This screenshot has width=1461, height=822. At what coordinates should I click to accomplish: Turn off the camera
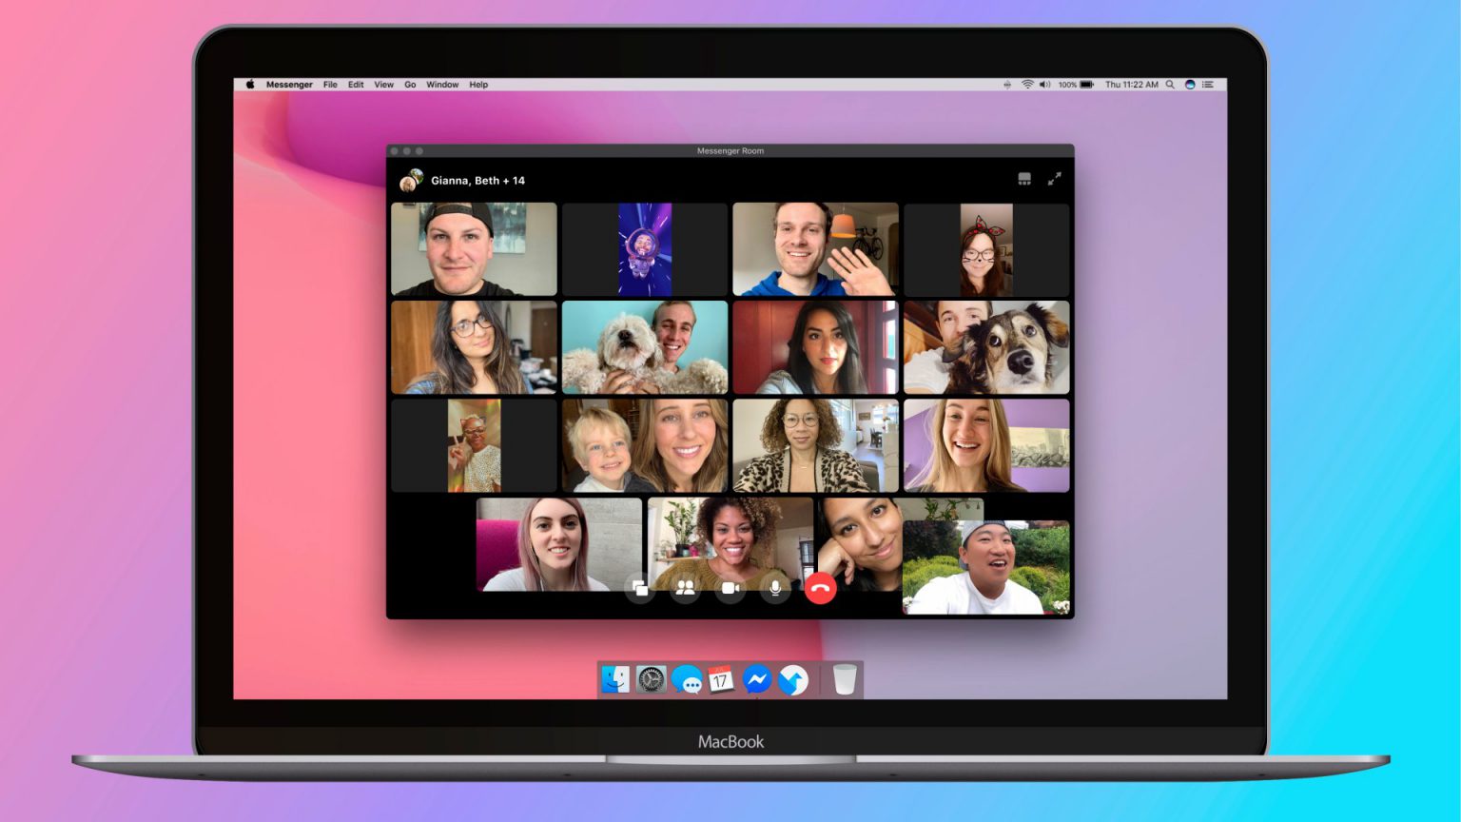tap(730, 588)
